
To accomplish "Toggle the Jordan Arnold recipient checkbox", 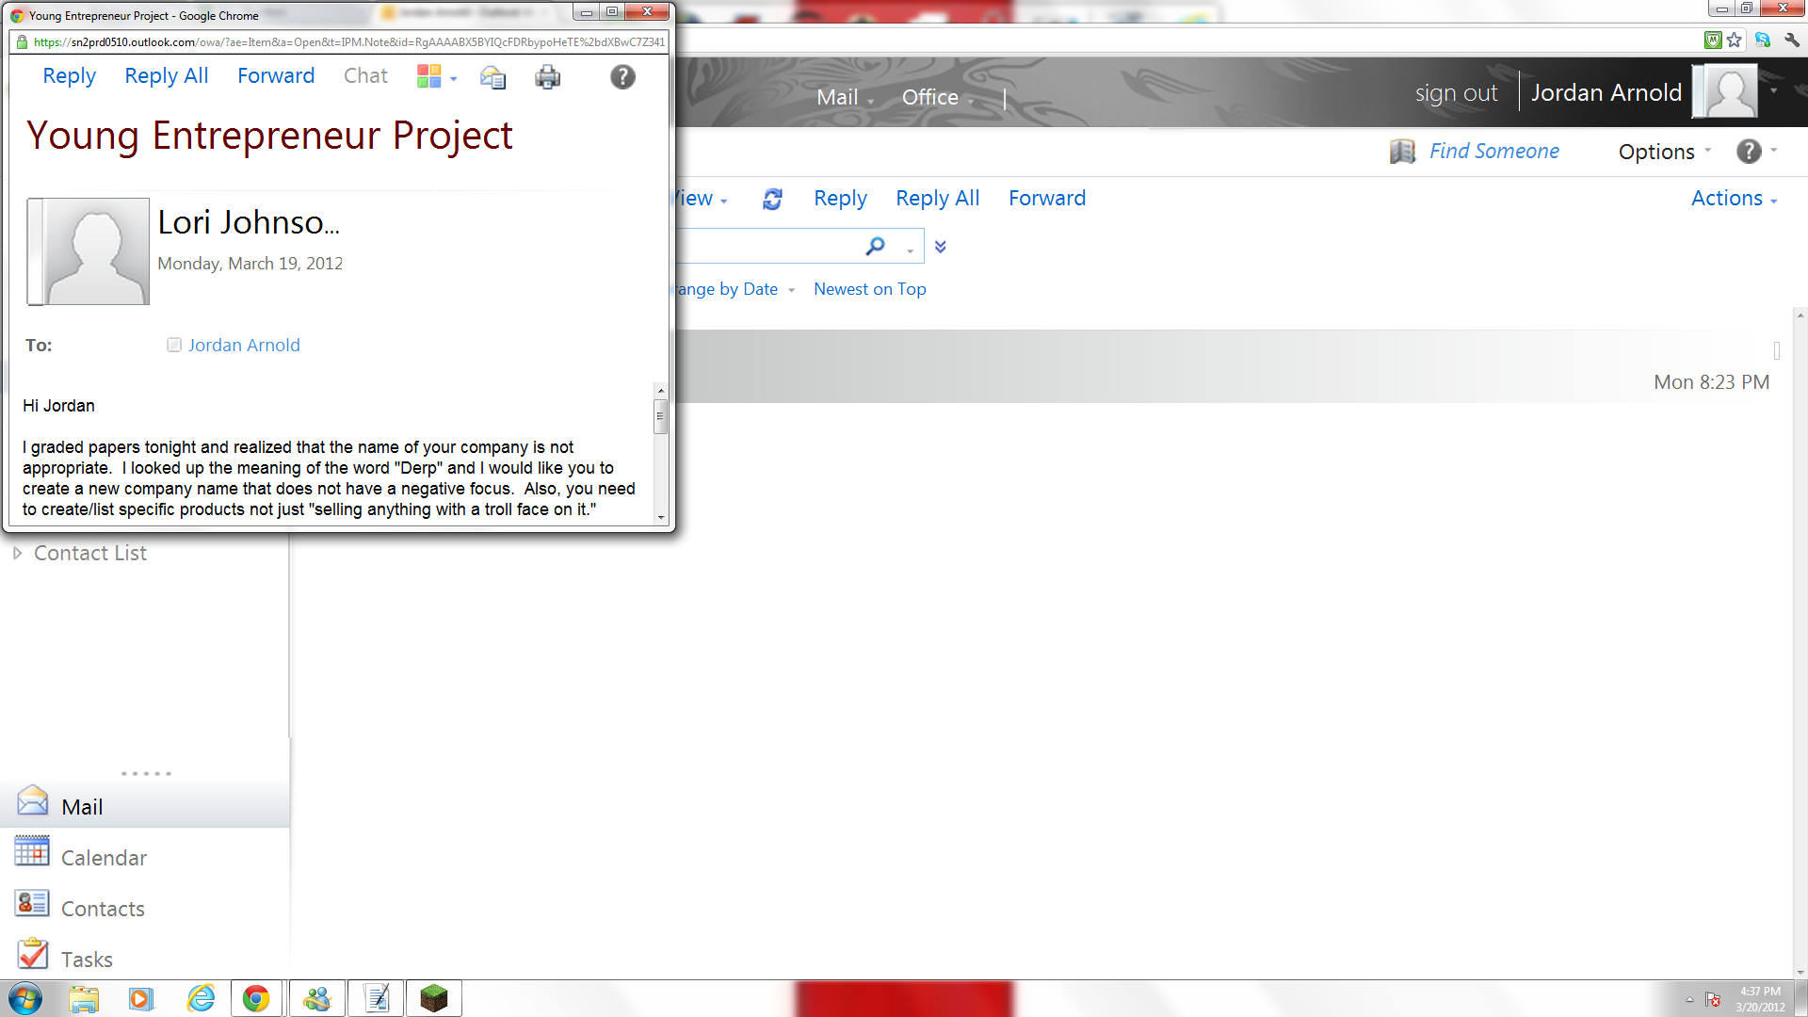I will click(174, 346).
